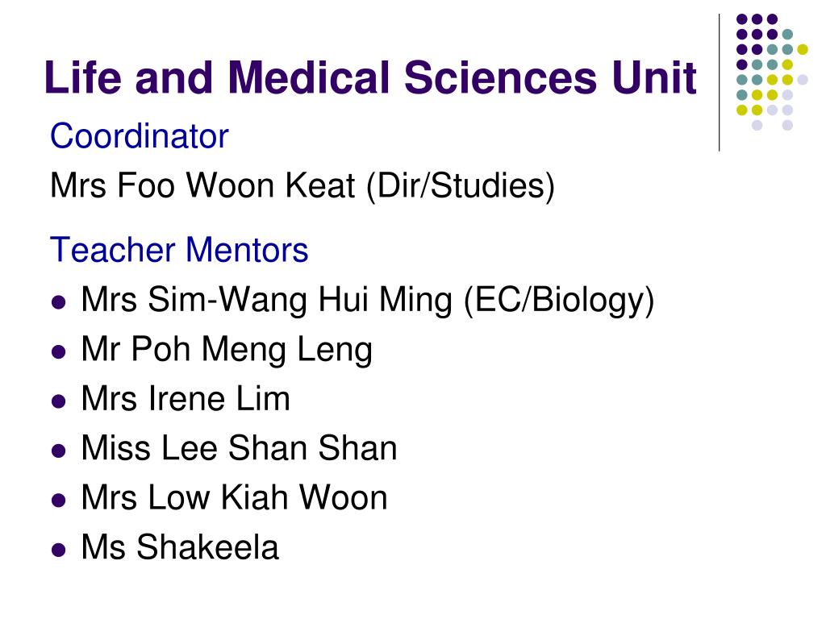
Task: Click the bullet before Mrs Low Kiah Woon
Action: 59,500
